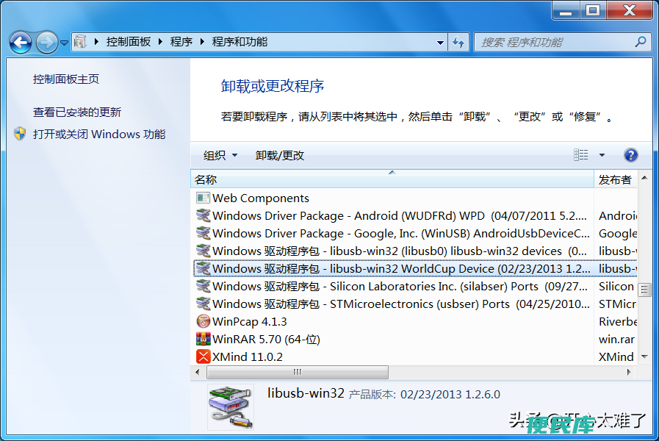
Task: Select Web Components entry
Action: 261,198
